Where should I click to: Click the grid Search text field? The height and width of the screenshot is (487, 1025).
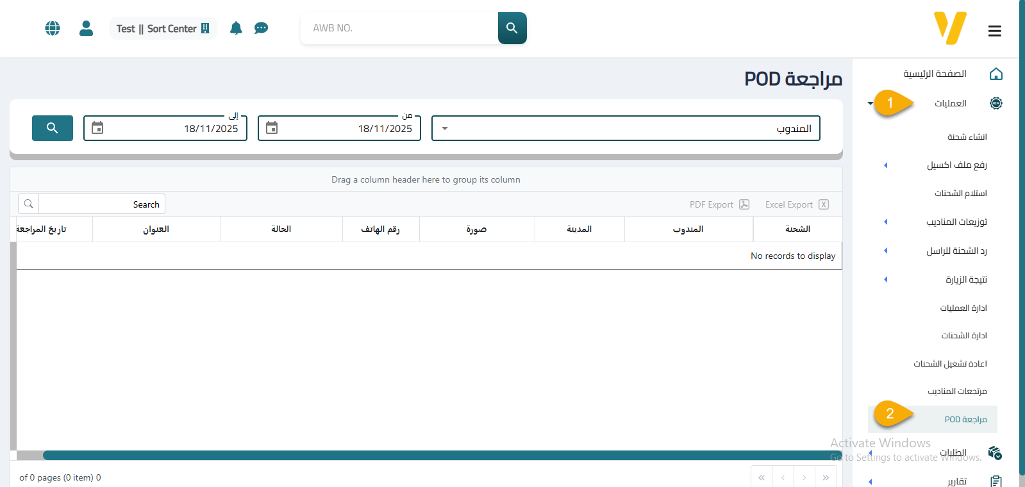coord(102,204)
